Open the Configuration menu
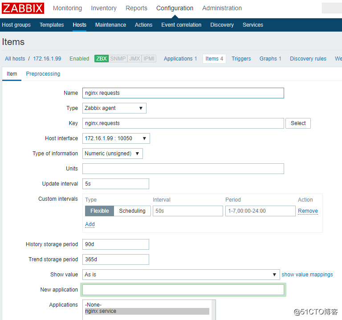This screenshot has height=320, width=342. 175,8
